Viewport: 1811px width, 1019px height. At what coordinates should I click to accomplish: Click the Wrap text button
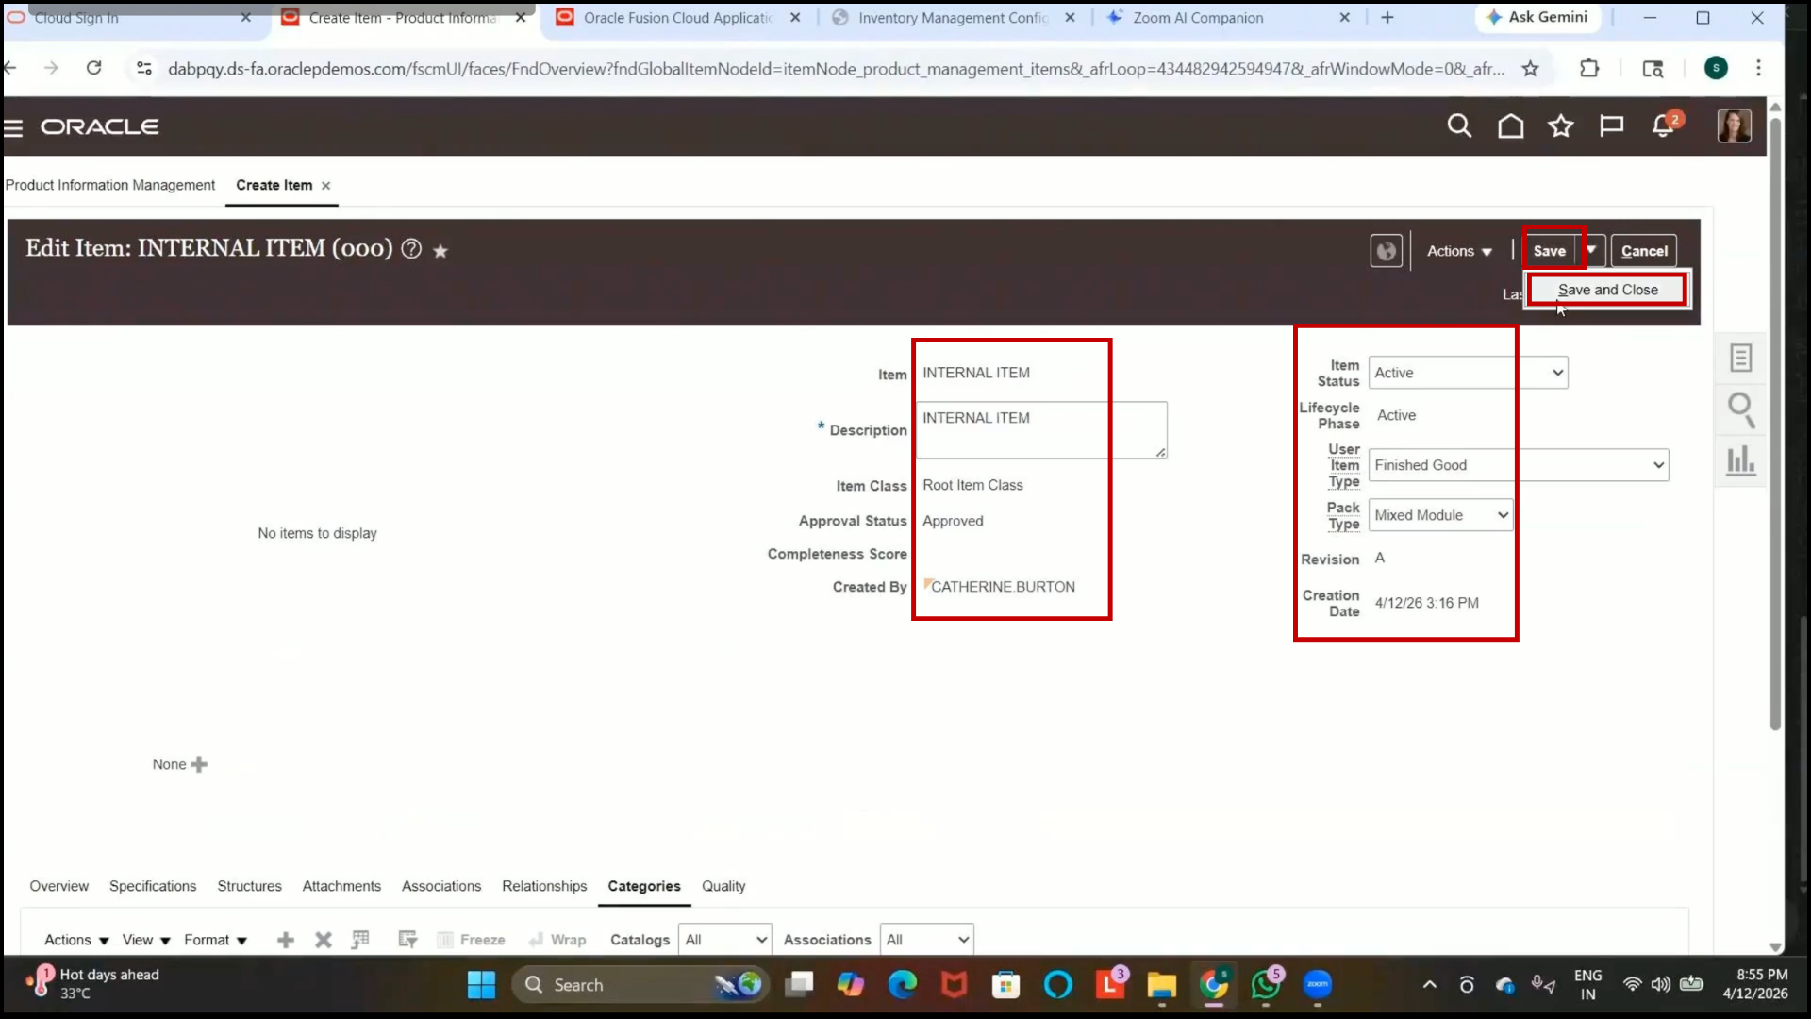pyautogui.click(x=557, y=940)
